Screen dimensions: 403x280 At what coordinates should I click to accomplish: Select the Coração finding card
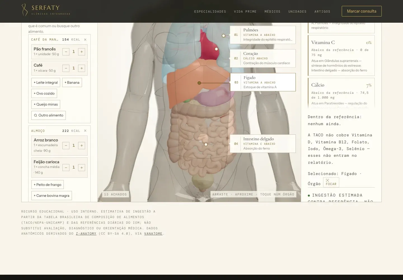click(263, 58)
